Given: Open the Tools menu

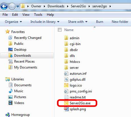Looking at the screenshot, I should (38, 15).
